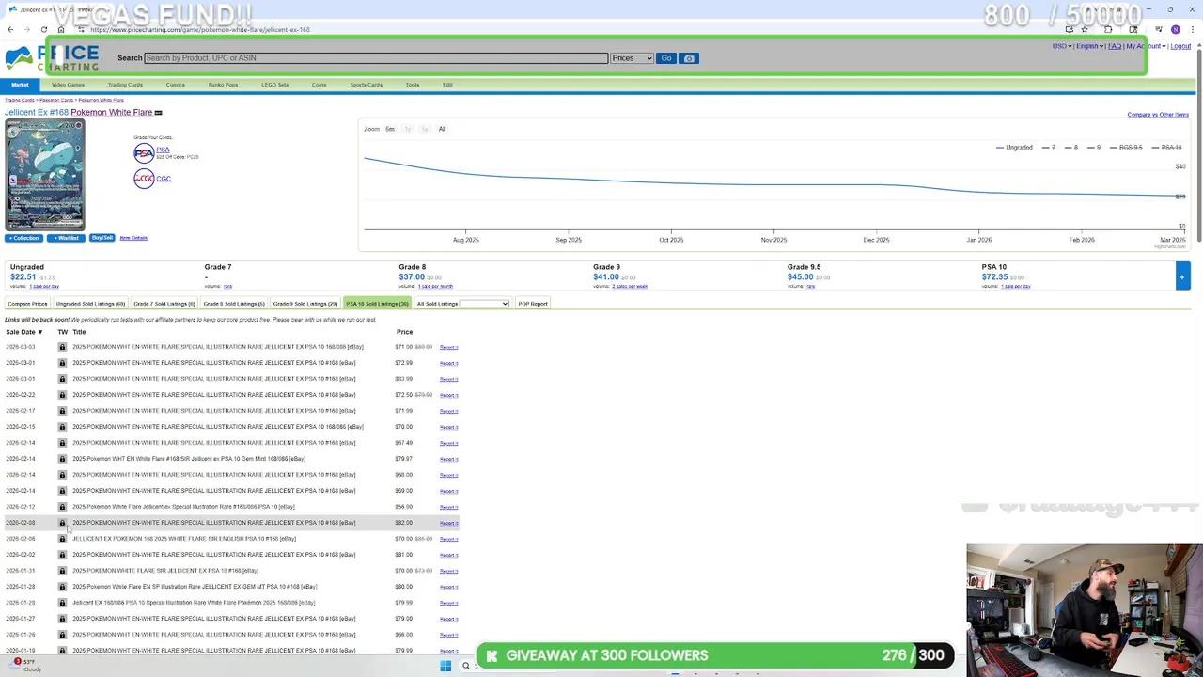Click the browser forward arrow

point(26,30)
